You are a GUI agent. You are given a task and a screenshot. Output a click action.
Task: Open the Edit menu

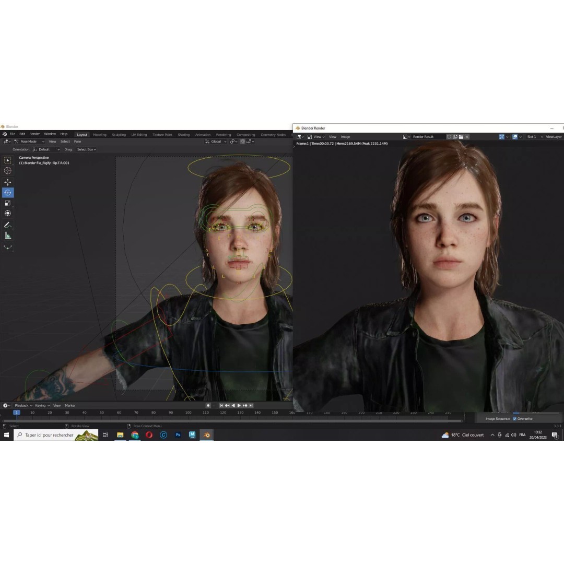[22, 134]
